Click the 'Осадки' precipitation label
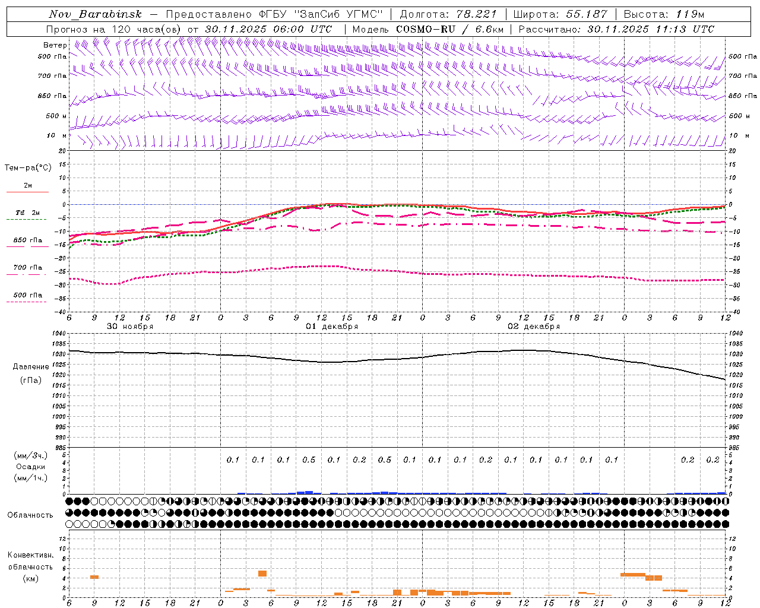The height and width of the screenshot is (608, 760). (31, 467)
